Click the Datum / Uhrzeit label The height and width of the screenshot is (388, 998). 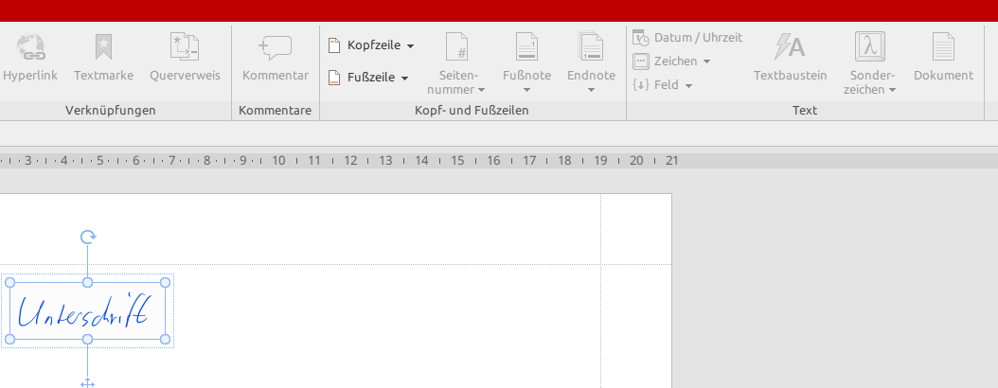point(698,38)
